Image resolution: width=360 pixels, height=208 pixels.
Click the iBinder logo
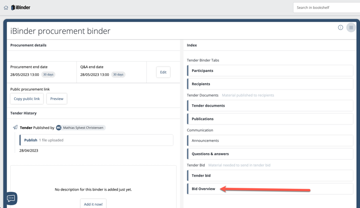coord(21,8)
